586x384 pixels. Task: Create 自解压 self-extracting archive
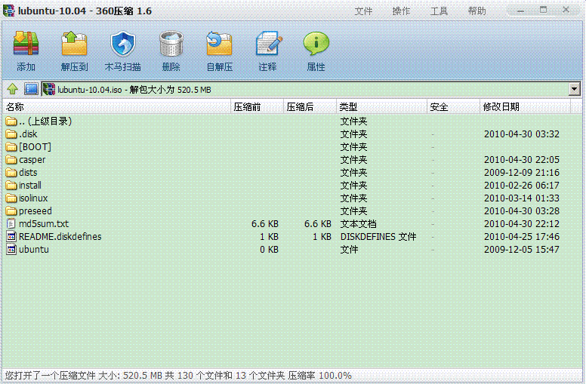tap(220, 44)
